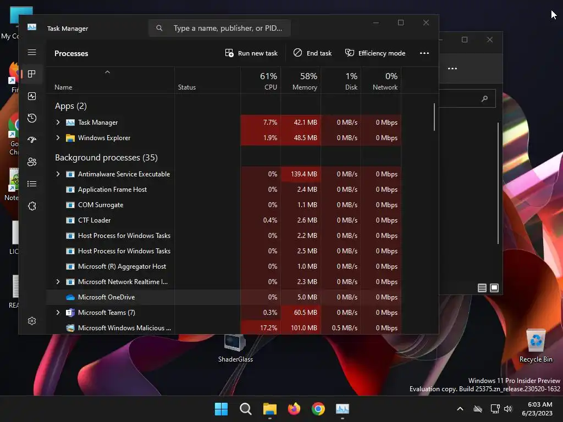Viewport: 563px width, 422px height.
Task: Click End task button
Action: (x=312, y=53)
